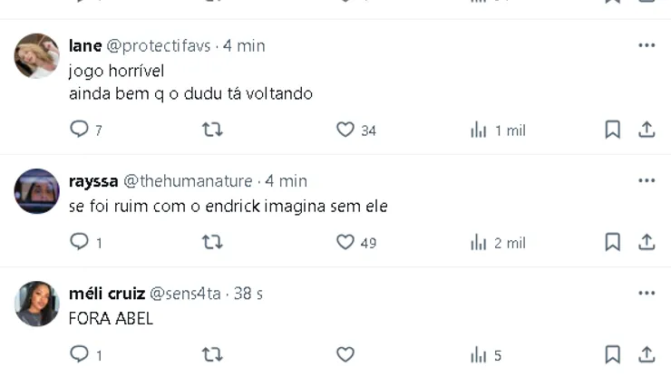The height and width of the screenshot is (377, 671).
Task: Repost rayssa's tweet about endrick
Action: (x=211, y=243)
